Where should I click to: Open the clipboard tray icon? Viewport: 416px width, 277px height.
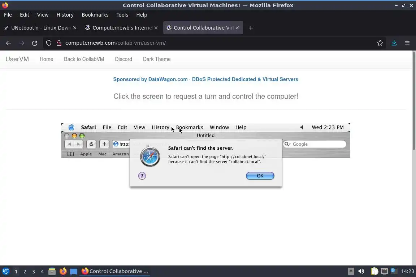click(x=374, y=271)
